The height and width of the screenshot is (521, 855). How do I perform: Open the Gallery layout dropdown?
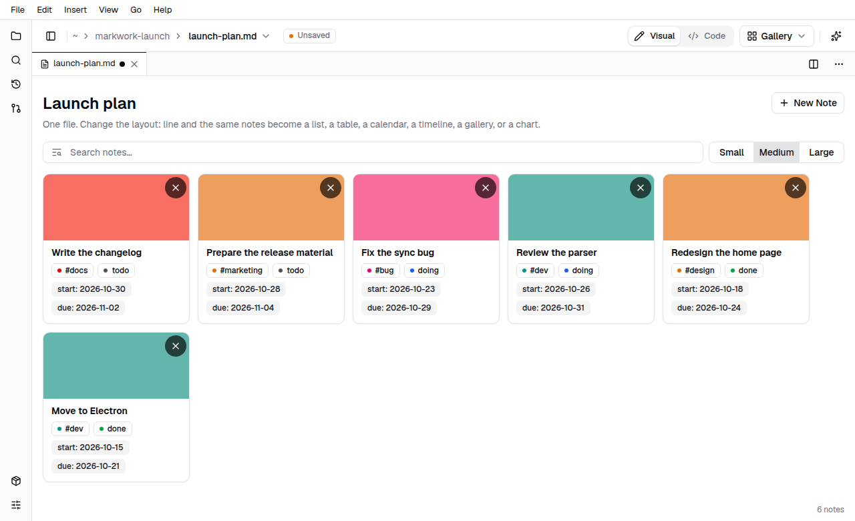tap(777, 36)
